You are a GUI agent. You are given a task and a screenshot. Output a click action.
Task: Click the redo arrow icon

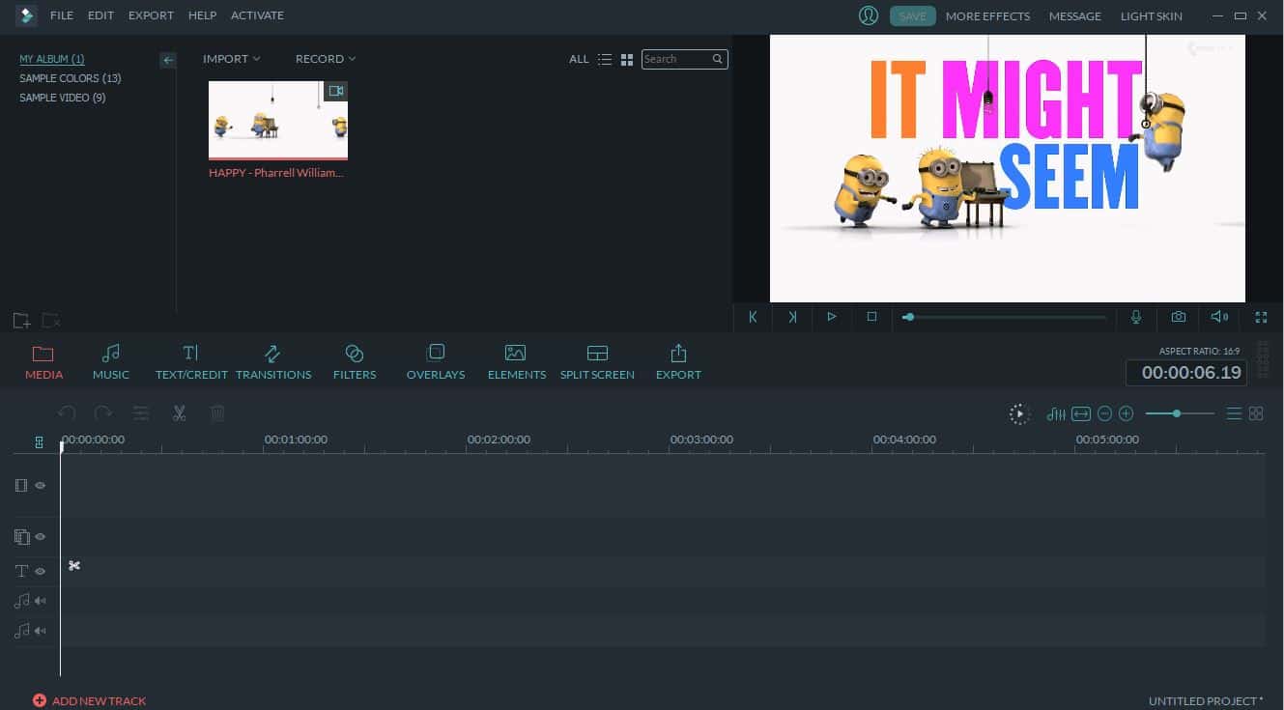coord(102,413)
